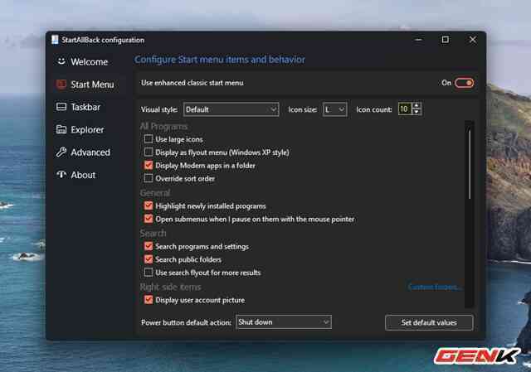This screenshot has height=372, width=531.
Task: Click the Welcome smiley face icon
Action: [x=61, y=61]
